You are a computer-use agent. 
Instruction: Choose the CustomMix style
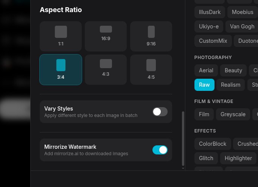click(x=213, y=41)
